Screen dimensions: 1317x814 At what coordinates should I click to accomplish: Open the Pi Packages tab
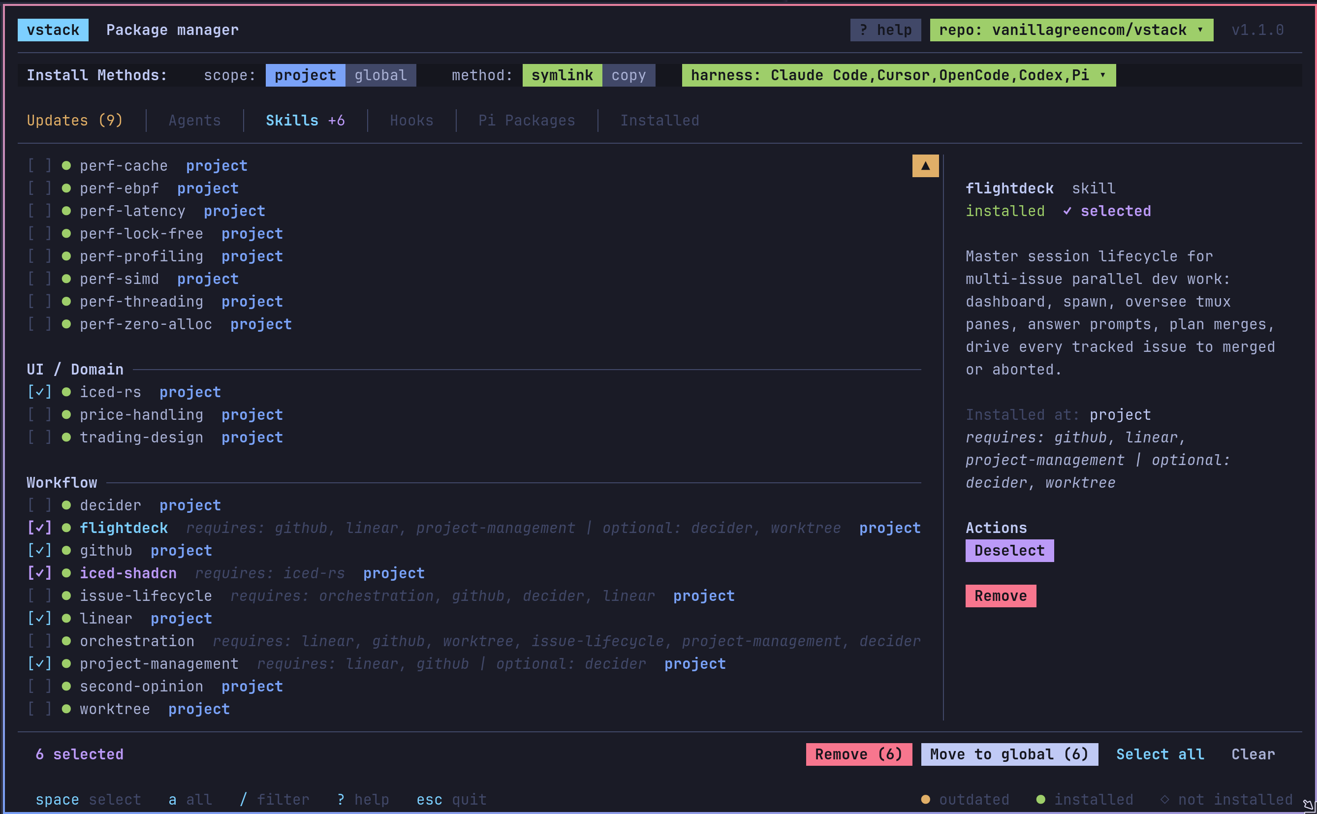coord(527,121)
